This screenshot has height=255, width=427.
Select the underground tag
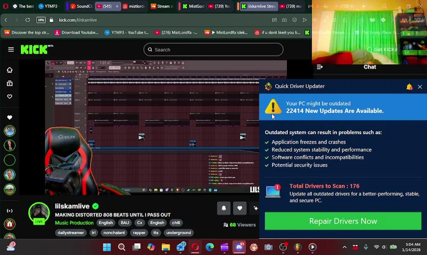pos(178,233)
